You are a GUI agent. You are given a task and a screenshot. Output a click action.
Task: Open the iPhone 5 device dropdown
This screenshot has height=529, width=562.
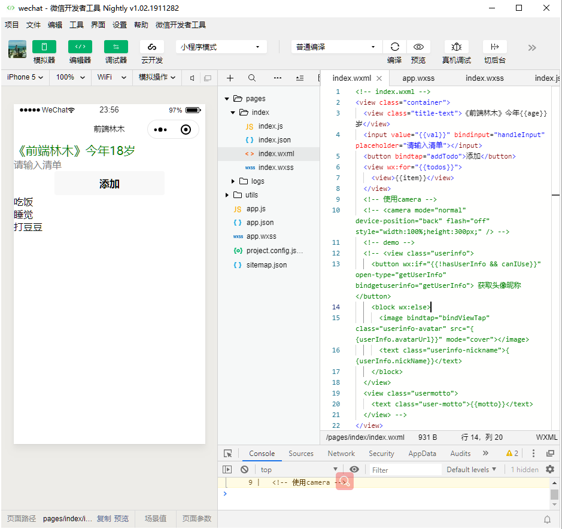(25, 77)
